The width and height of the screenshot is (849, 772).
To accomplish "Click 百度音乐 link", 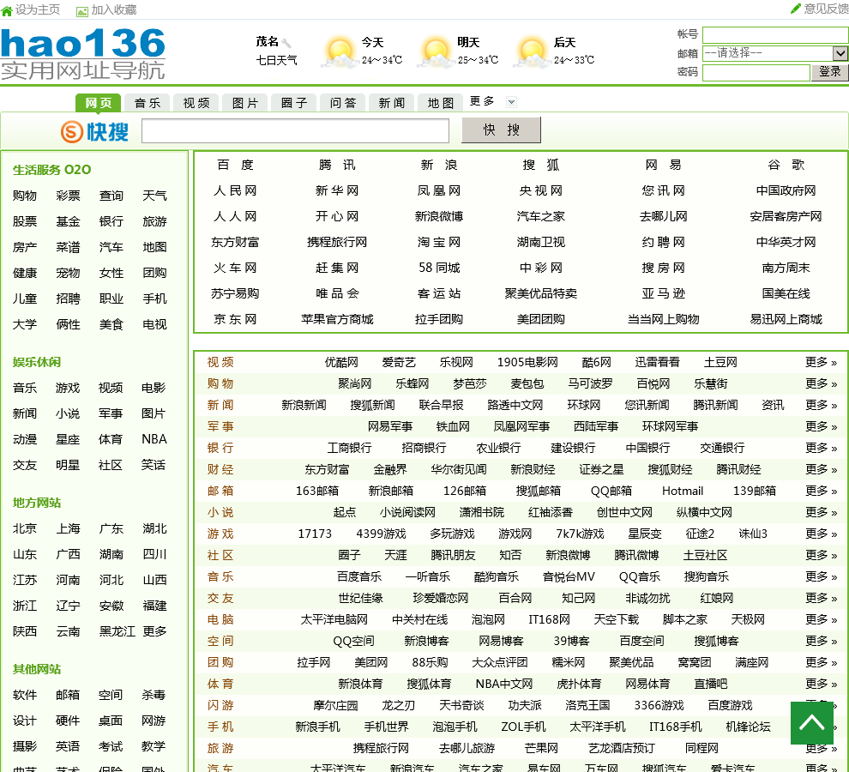I will 359,576.
